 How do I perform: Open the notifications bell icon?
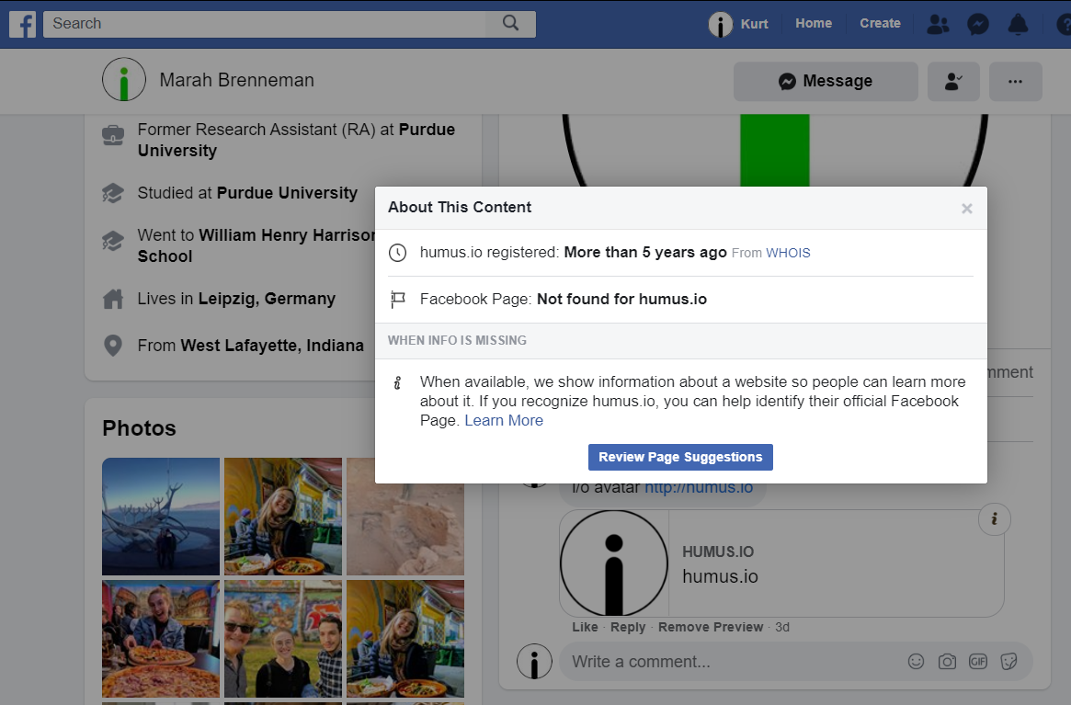pos(1018,24)
